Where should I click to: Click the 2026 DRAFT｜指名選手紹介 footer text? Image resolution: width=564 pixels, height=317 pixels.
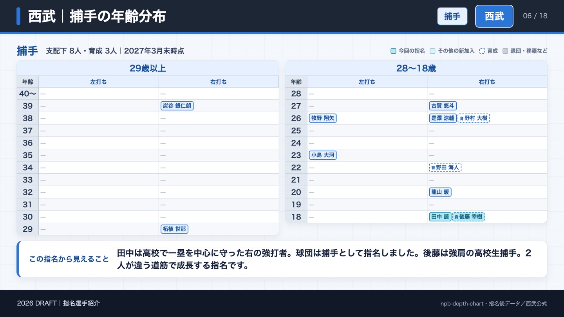(58, 303)
